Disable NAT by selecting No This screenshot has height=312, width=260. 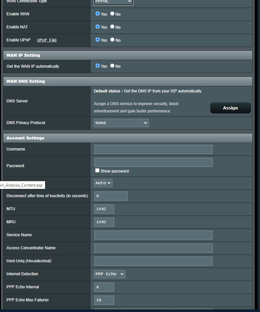coord(112,27)
